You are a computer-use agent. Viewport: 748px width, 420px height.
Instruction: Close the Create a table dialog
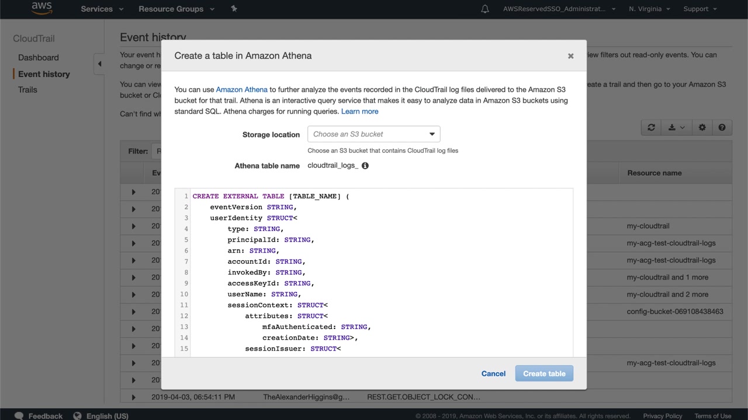pyautogui.click(x=570, y=56)
